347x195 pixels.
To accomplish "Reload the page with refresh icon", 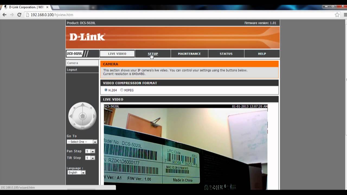I will click(19, 15).
